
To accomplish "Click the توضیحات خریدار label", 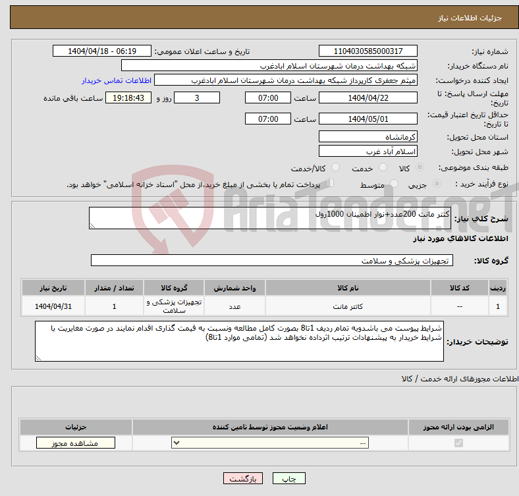I will click(478, 342).
